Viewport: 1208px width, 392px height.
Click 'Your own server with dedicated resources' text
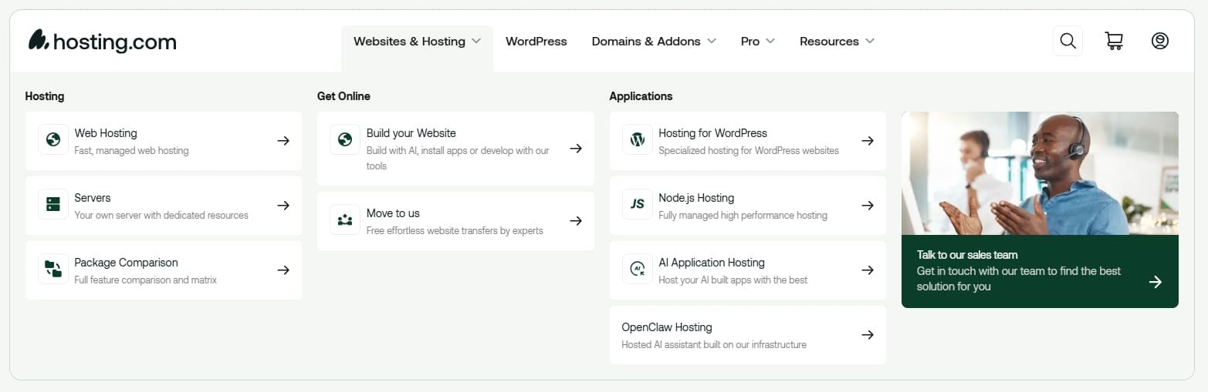(161, 216)
